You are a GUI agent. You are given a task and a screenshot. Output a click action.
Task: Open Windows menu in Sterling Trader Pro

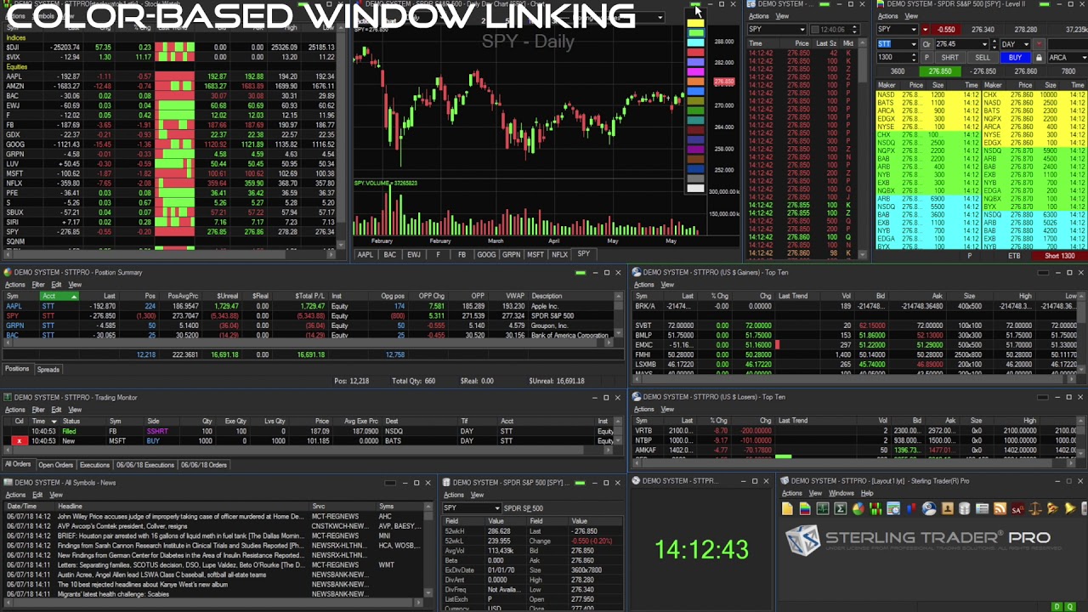841,493
